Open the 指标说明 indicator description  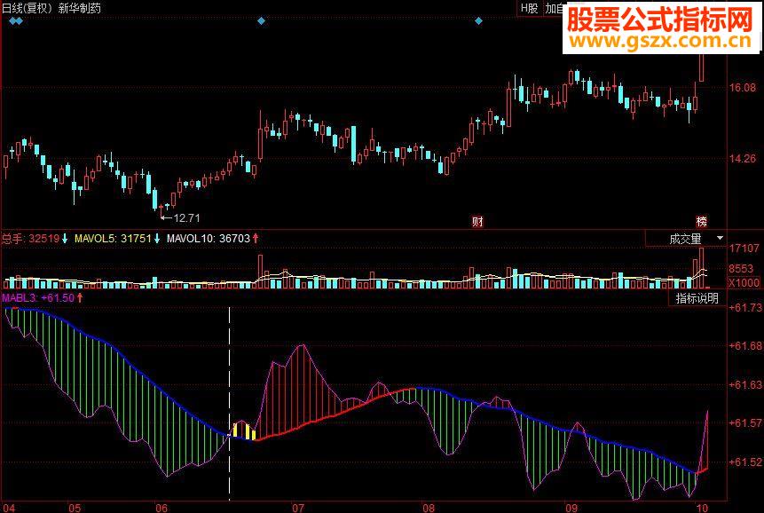(697, 298)
